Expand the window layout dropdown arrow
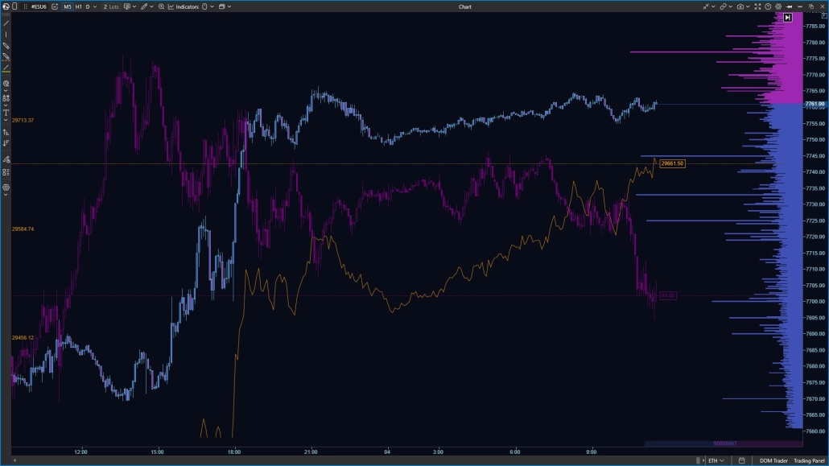This screenshot has height=466, width=829. click(229, 7)
